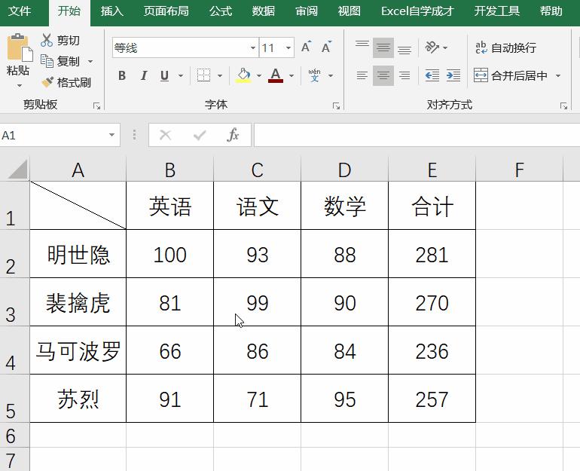Screen dimensions: 580x471
Task: Click the Paste clipboard icon
Action: coord(19,47)
